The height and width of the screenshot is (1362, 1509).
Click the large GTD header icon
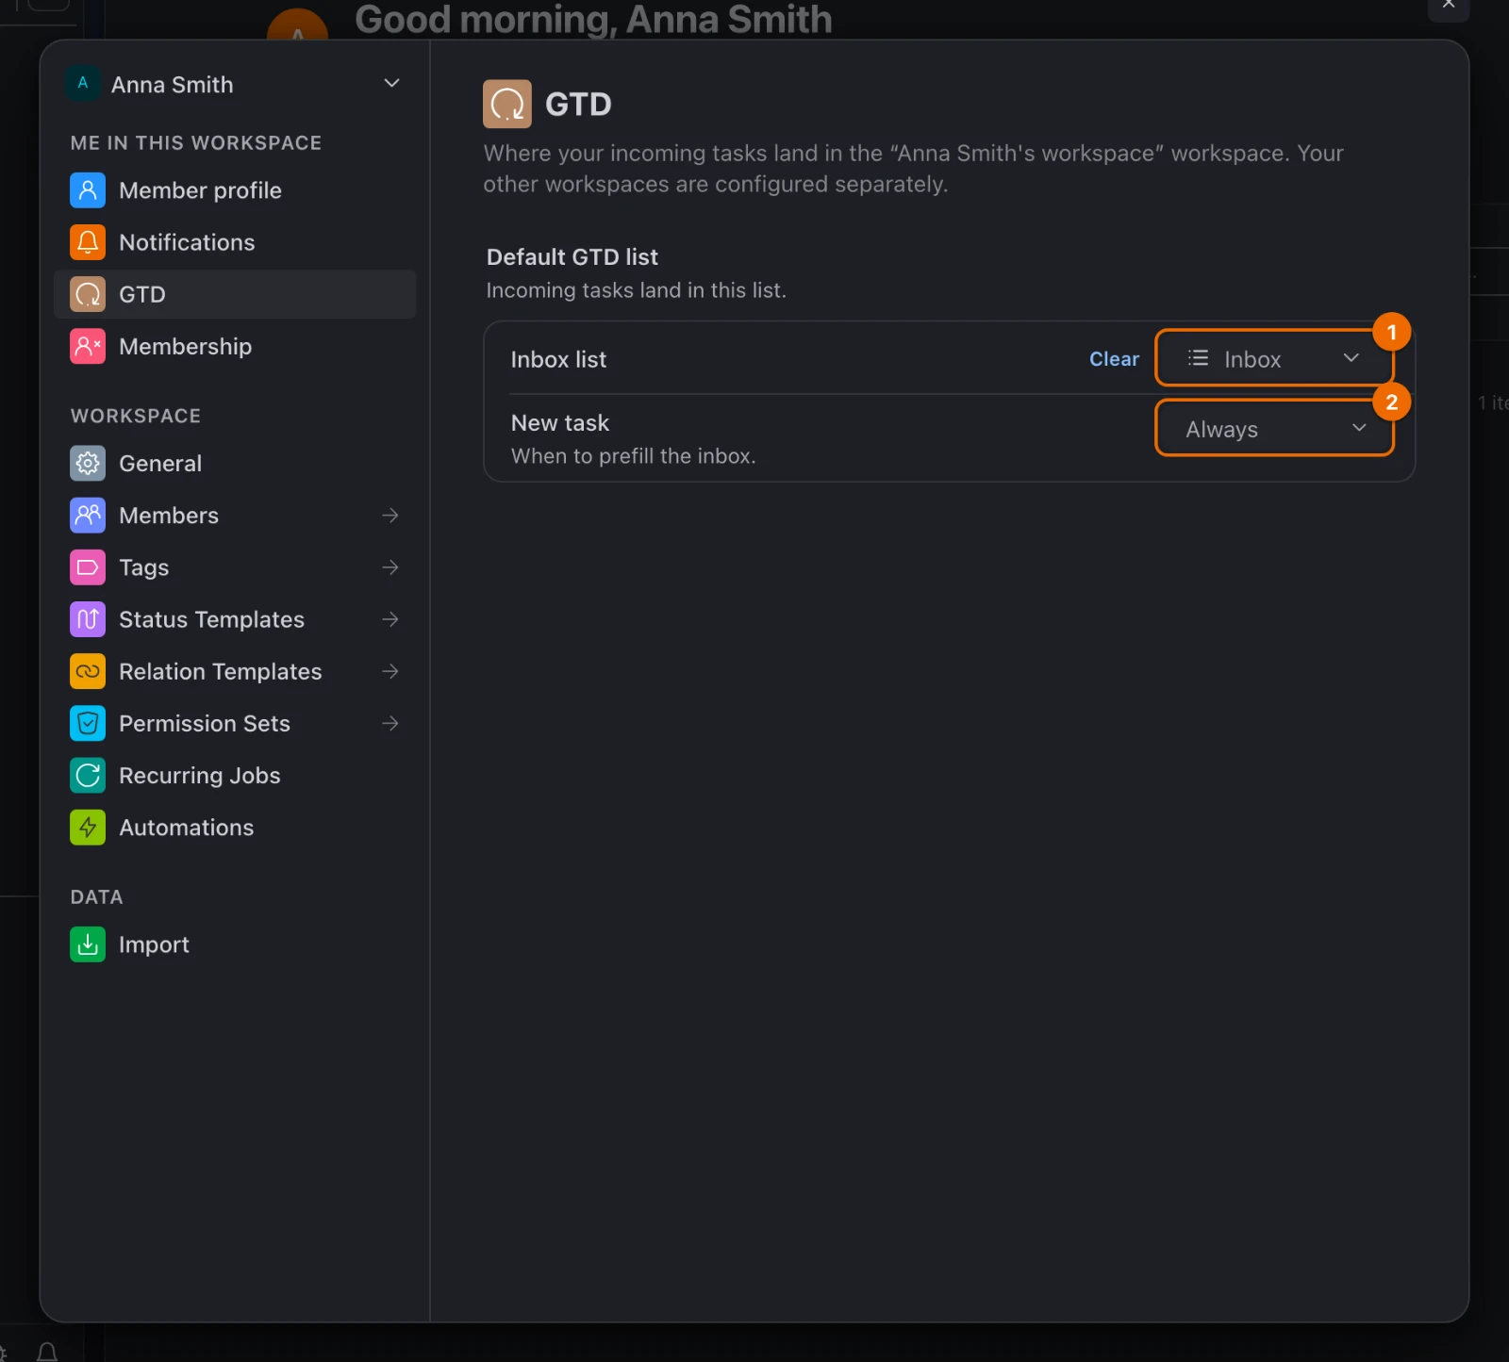point(507,104)
